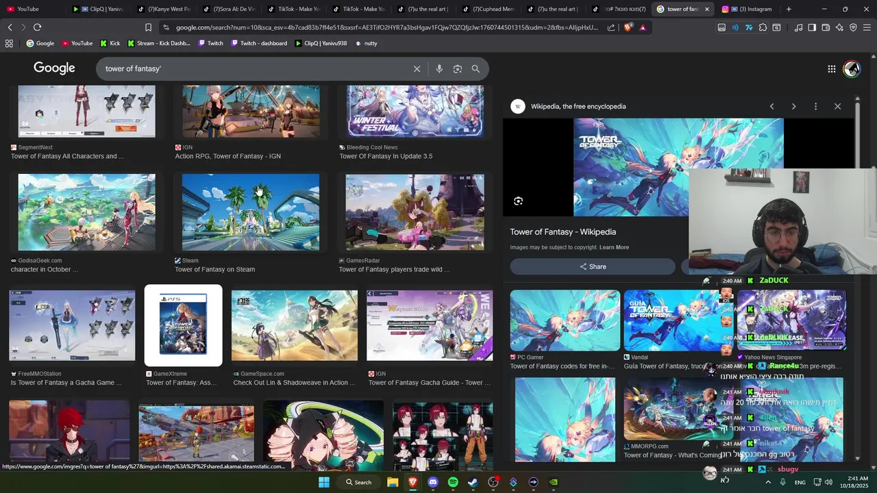Switch to the Kanye West TikTok tab
Screen dimensions: 877x493
tap(162, 9)
